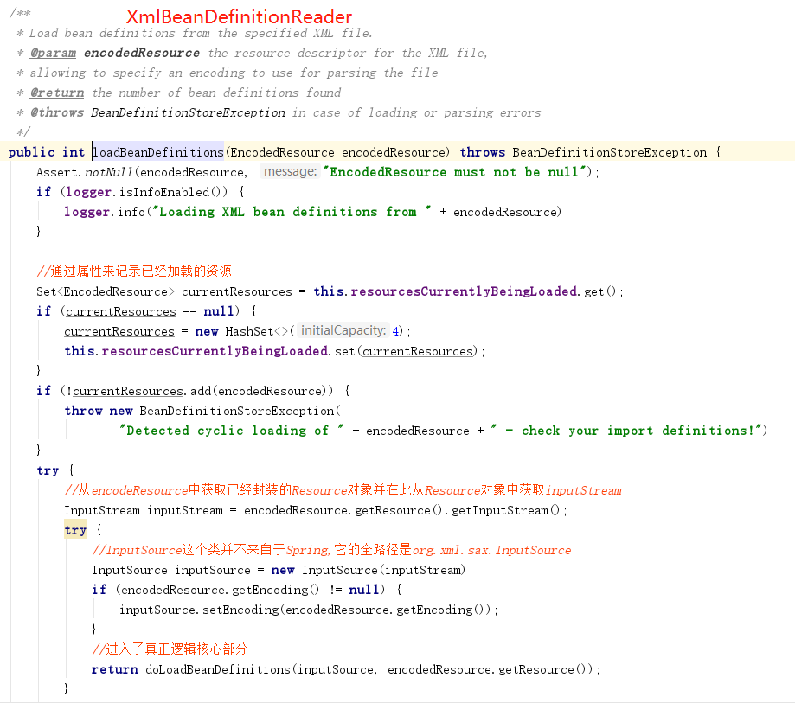Click the @param Javadoc tag
This screenshot has width=795, height=703.
pyautogui.click(x=54, y=53)
